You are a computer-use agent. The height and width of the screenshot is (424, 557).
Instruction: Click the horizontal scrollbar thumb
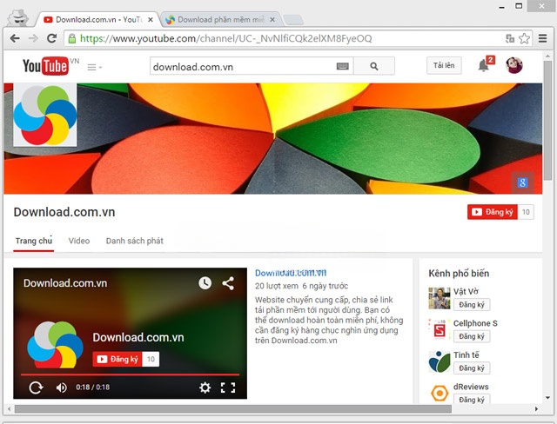click(x=233, y=409)
